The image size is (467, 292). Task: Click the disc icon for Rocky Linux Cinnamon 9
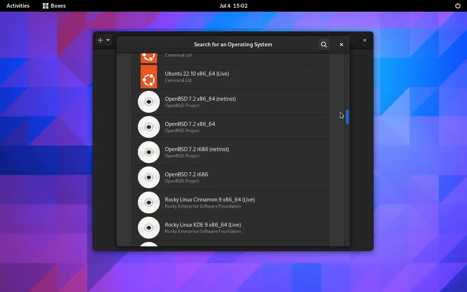coord(149,203)
